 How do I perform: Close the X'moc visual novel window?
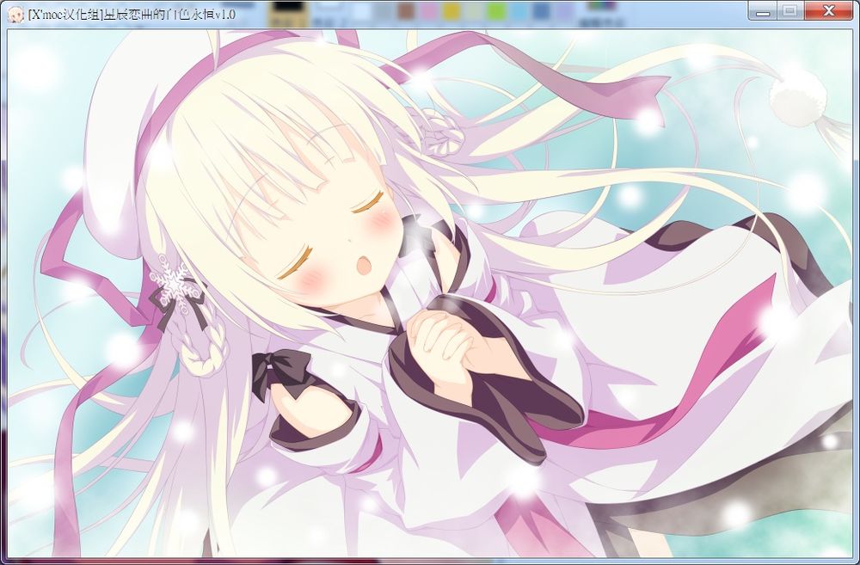830,10
